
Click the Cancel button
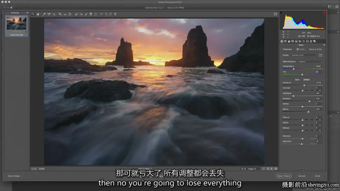[x=302, y=176]
